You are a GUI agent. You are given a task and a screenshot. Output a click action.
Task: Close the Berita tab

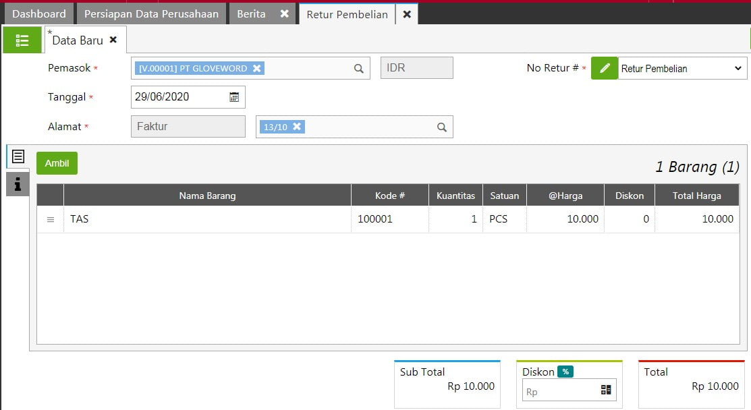pos(284,14)
